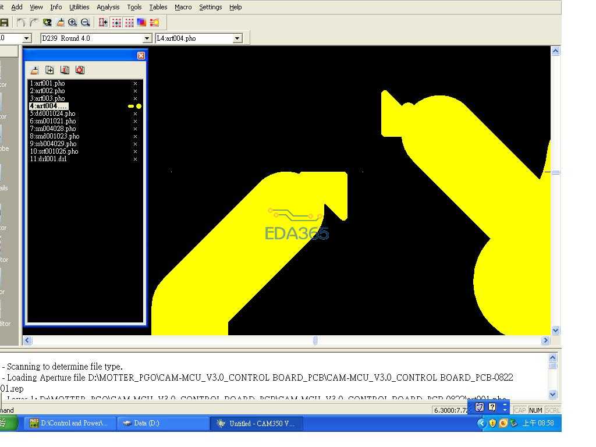Click the object snap icon with arrow

click(x=103, y=23)
